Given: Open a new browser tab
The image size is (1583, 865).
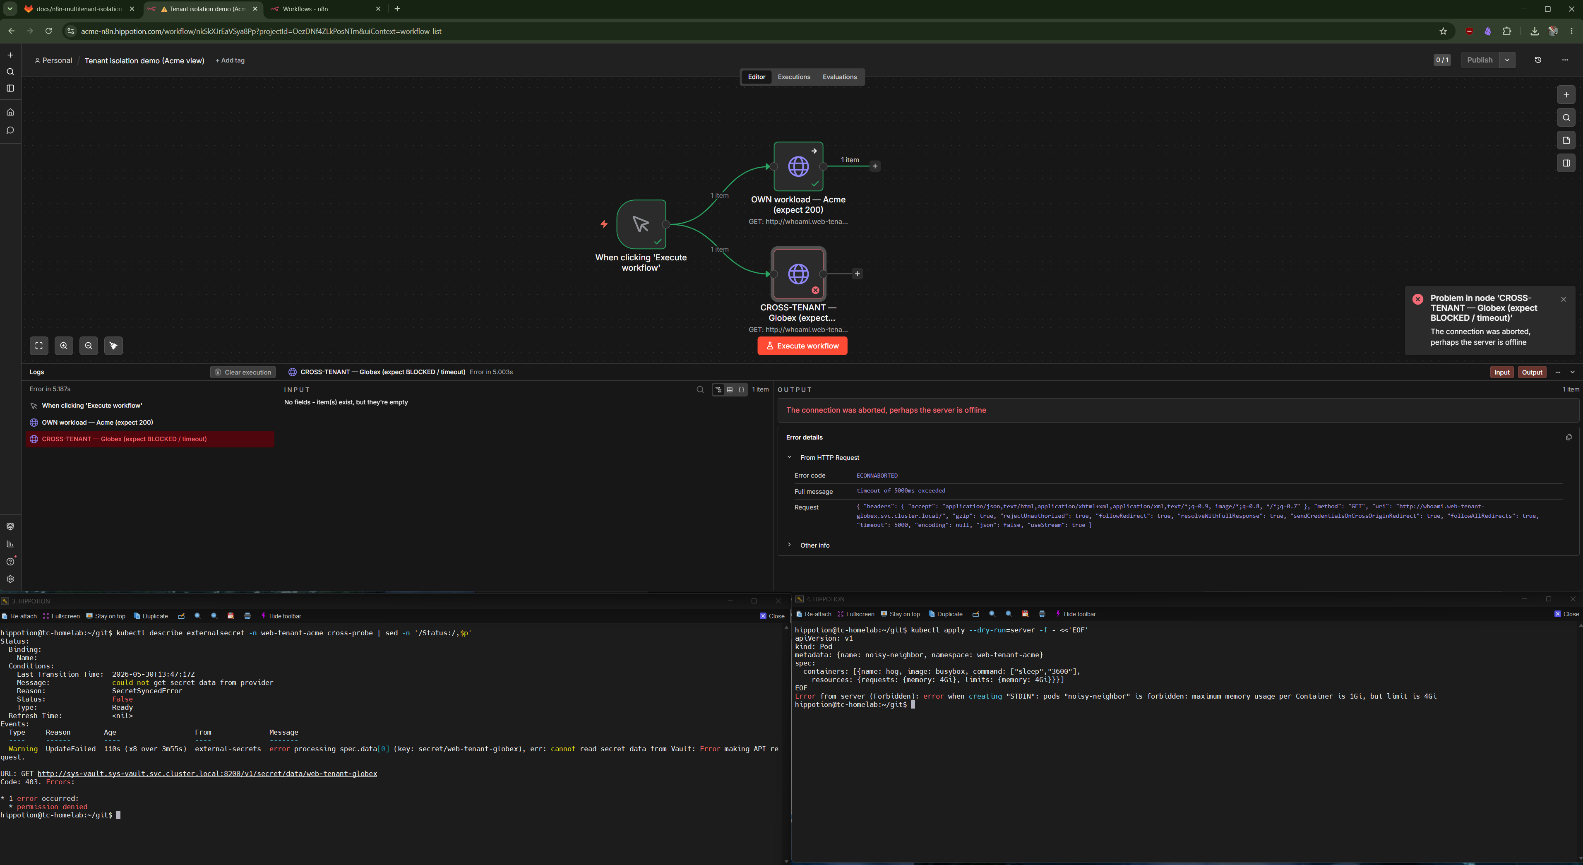Looking at the screenshot, I should tap(398, 9).
